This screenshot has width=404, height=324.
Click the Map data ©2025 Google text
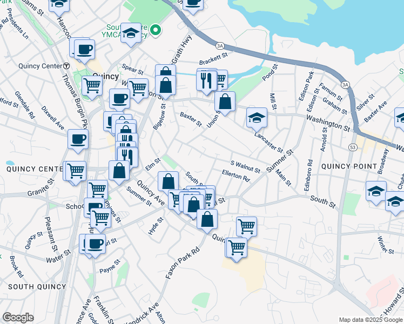[370, 319]
